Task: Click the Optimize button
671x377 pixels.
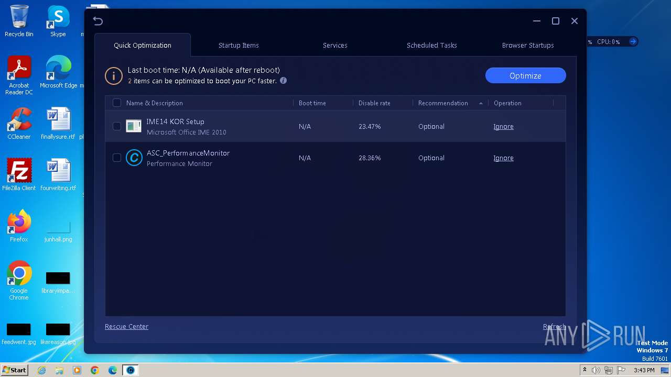Action: point(525,75)
